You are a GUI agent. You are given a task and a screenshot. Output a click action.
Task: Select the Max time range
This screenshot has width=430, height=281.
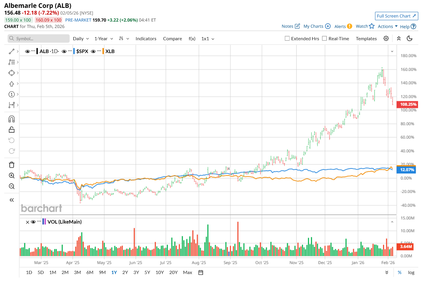pos(188,273)
